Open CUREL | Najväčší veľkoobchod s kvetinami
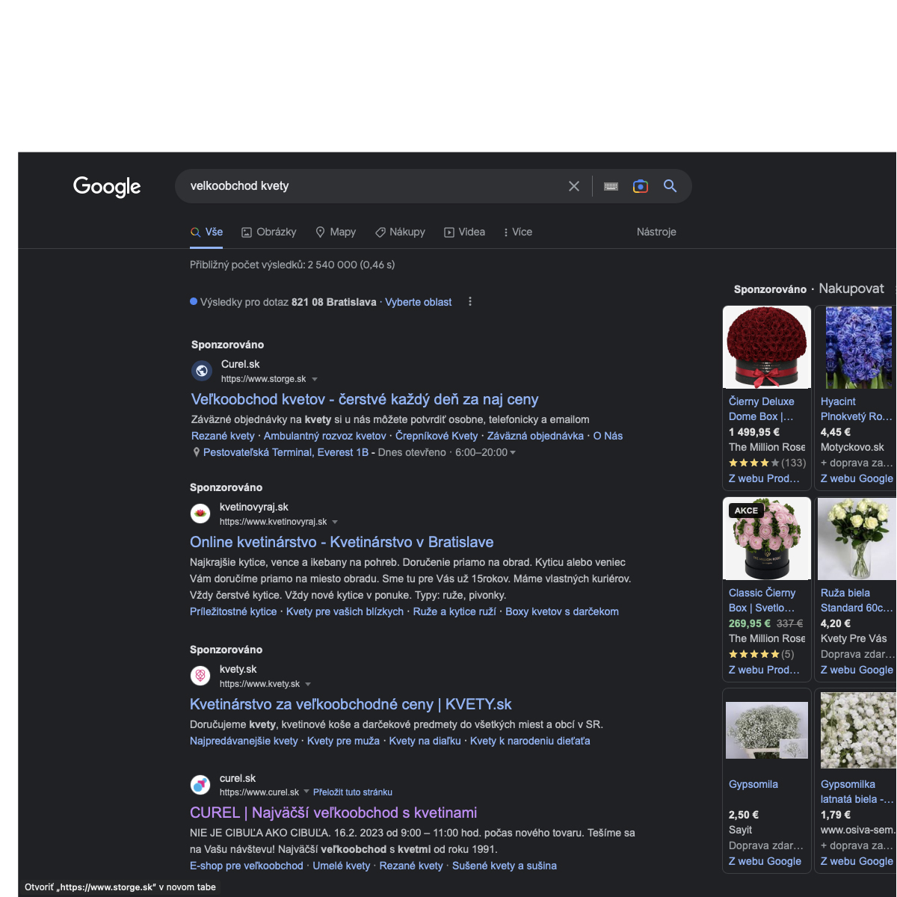The height and width of the screenshot is (897, 897). pos(333,813)
